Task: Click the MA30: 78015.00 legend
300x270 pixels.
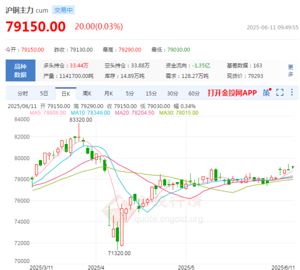Action: (178, 112)
